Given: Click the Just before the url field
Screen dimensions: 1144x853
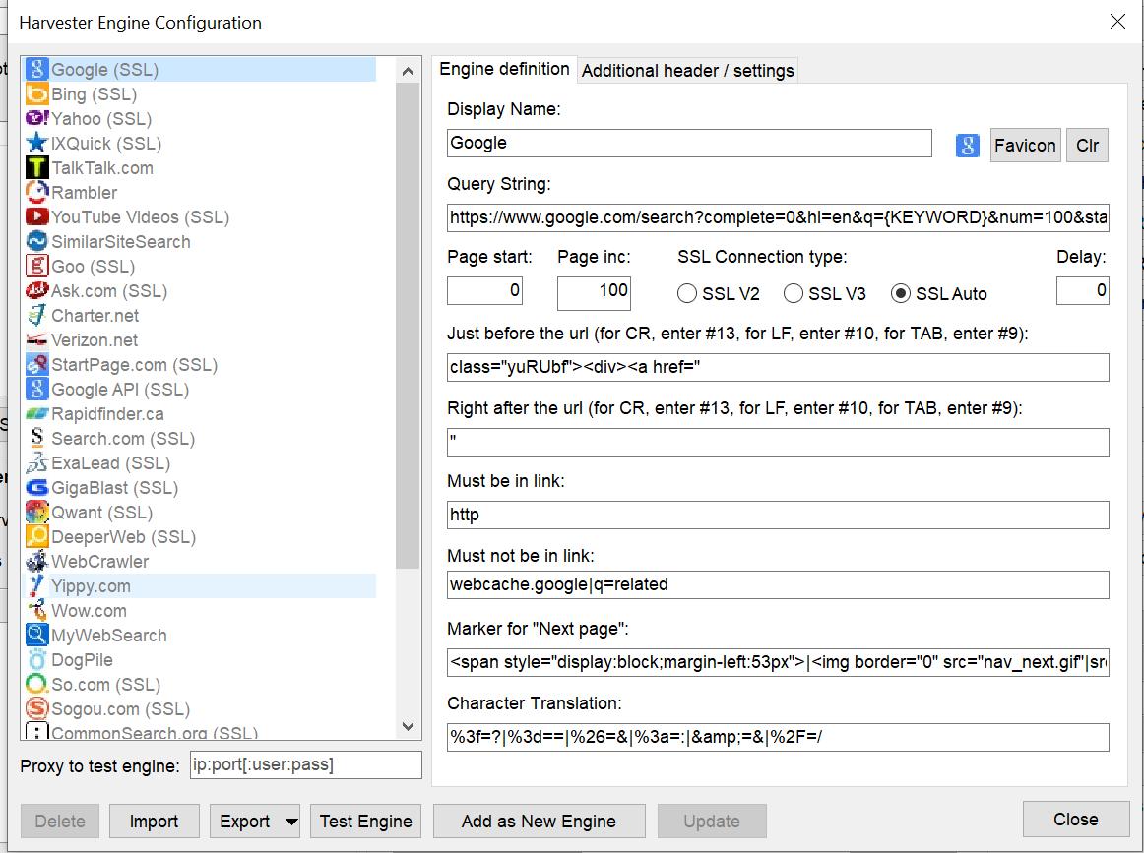Looking at the screenshot, I should click(x=778, y=367).
